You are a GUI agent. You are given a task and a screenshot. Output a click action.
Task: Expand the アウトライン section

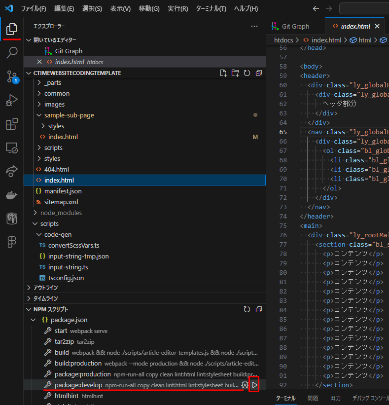point(144,288)
